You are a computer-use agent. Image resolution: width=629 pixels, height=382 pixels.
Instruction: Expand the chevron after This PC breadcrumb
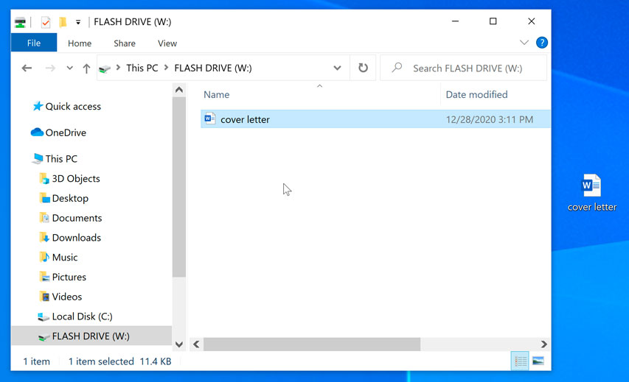tap(166, 68)
